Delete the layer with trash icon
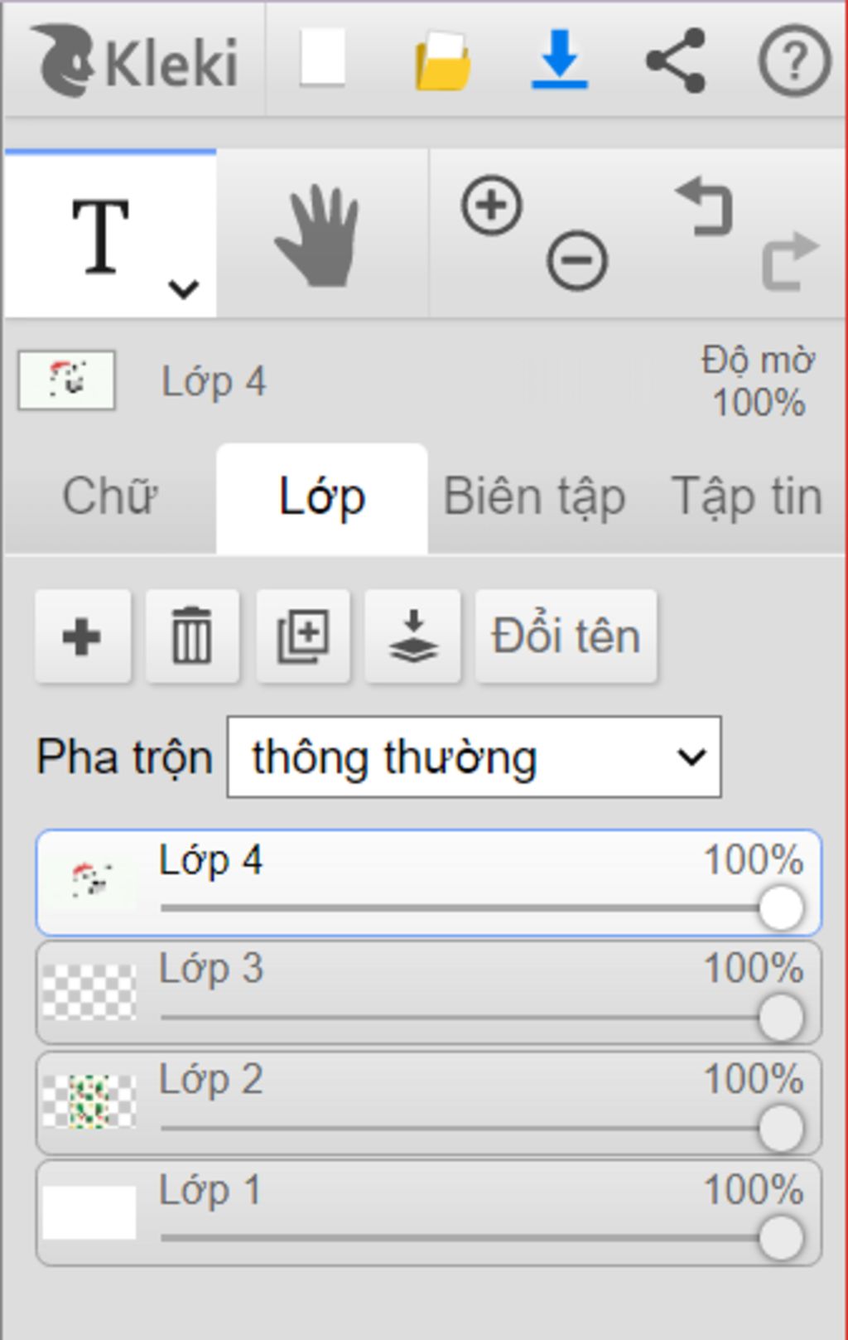This screenshot has height=1340, width=848. tap(192, 636)
